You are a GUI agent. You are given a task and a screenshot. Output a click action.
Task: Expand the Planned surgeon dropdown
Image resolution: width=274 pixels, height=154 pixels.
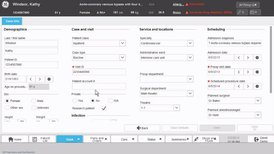258,101
